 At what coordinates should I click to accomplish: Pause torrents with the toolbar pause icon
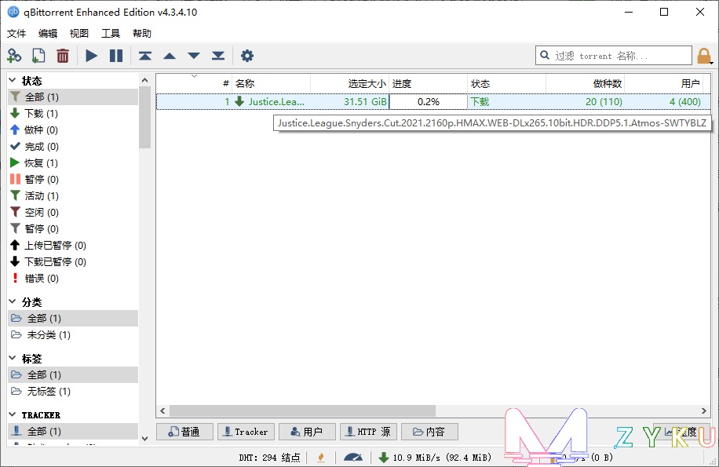(x=116, y=56)
